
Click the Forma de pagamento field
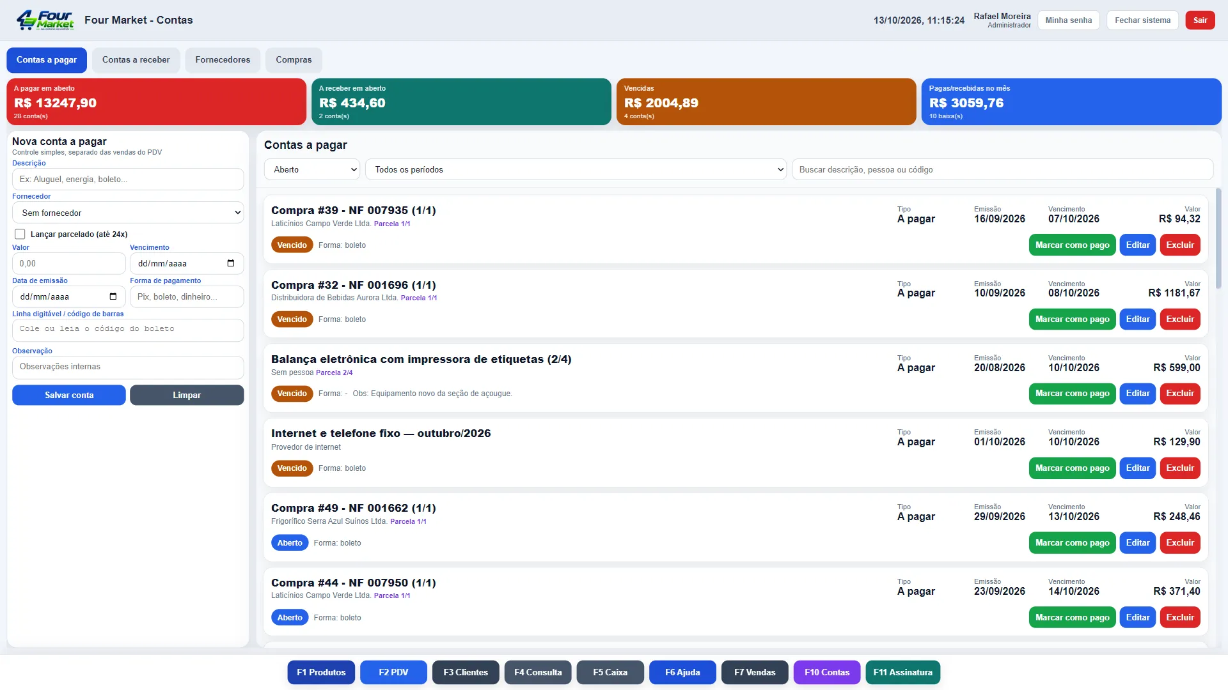187,296
